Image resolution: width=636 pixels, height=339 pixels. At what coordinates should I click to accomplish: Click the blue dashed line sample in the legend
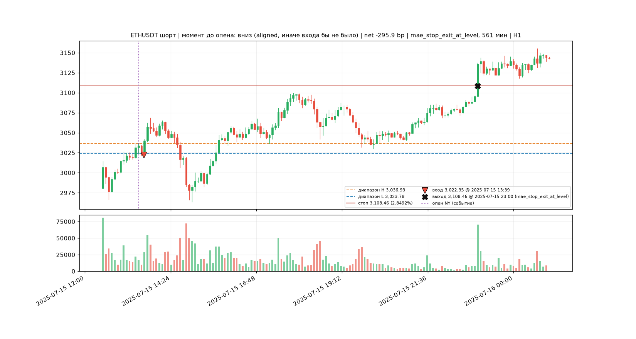(351, 196)
